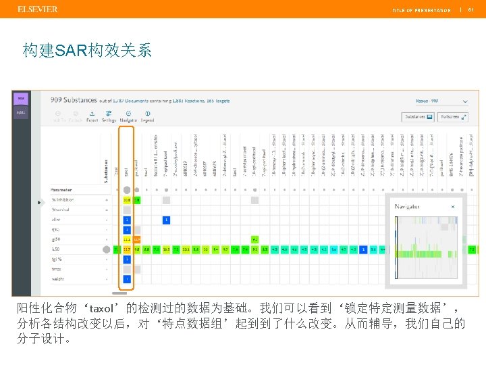
Task: Click orange cell in gi50 row
Action: pos(136,239)
